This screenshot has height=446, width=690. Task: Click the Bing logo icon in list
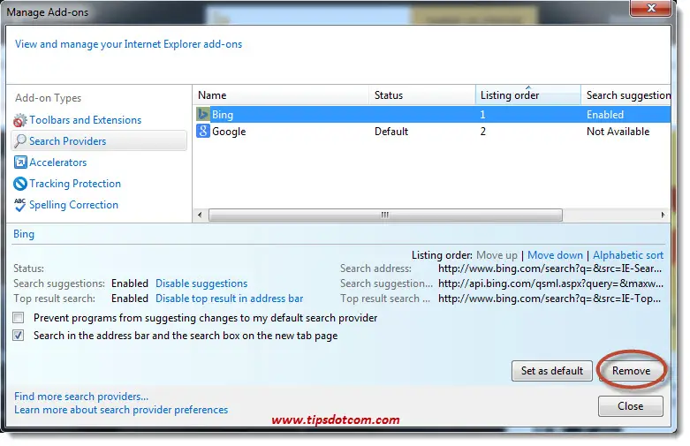203,114
